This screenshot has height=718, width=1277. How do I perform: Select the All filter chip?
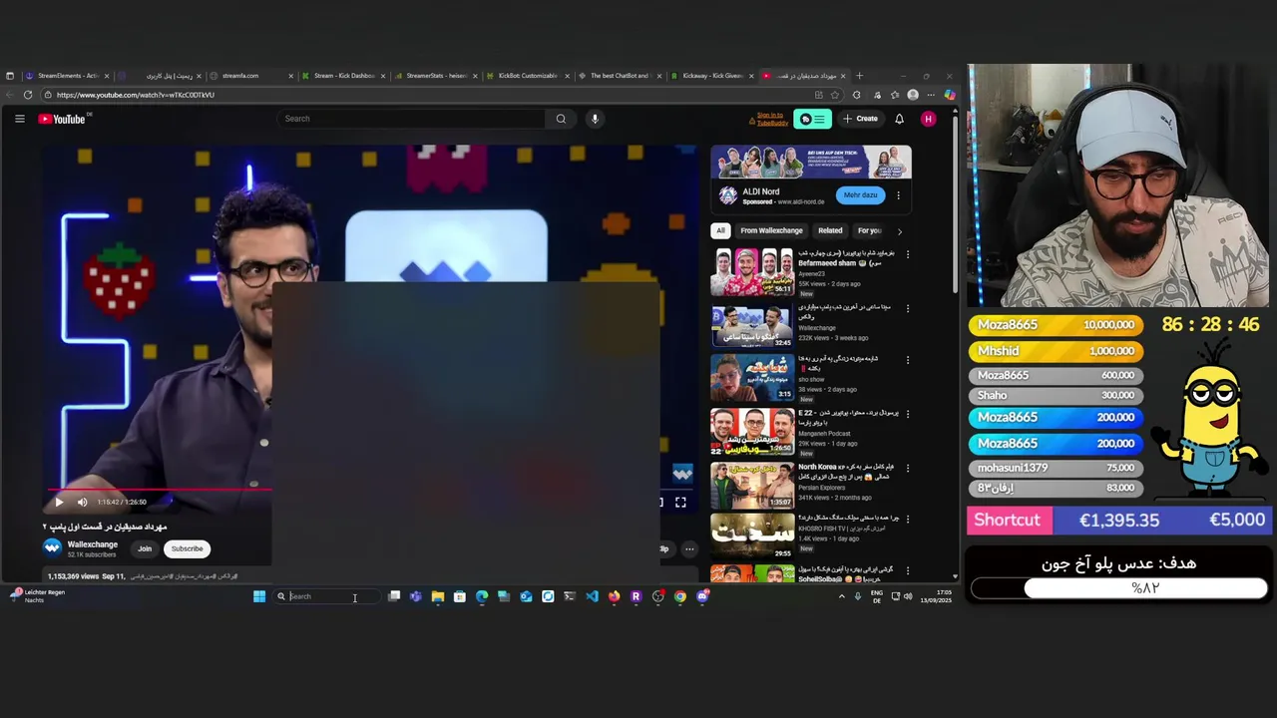tap(720, 230)
